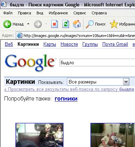Open the Файл menu
The width and height of the screenshot is (135, 147).
tap(8, 13)
